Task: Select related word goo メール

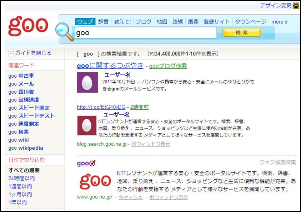Action: pyautogui.click(x=21, y=84)
